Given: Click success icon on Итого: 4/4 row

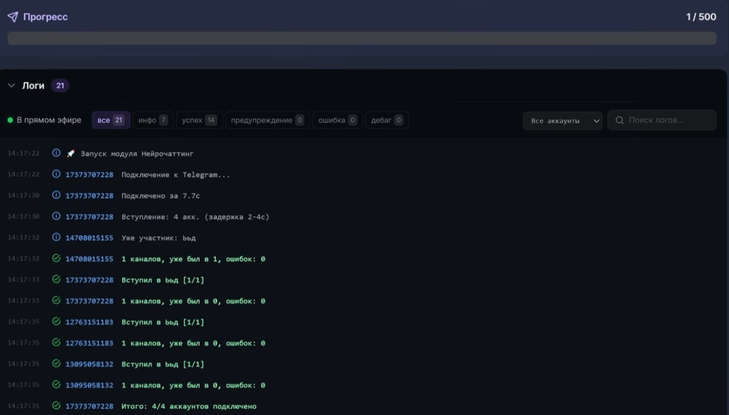Looking at the screenshot, I should tap(56, 406).
